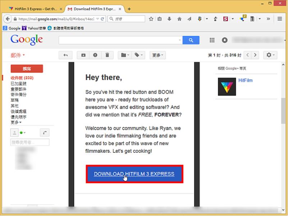Open the Gmail settings gear dropdown
This screenshot has width=288, height=217.
pos(270,55)
